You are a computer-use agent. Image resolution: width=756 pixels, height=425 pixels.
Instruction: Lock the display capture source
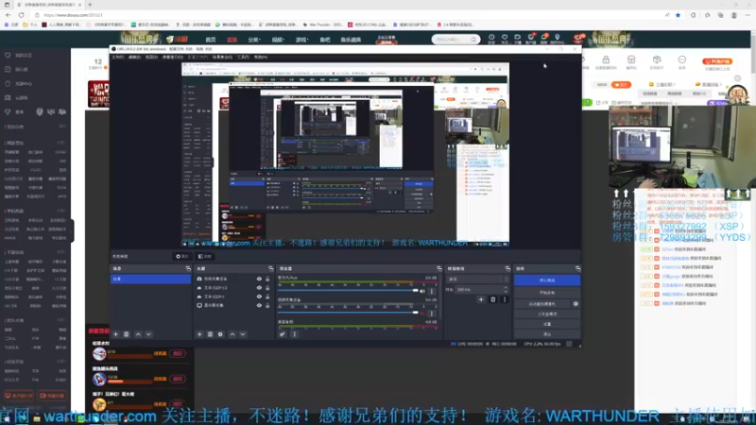[267, 305]
